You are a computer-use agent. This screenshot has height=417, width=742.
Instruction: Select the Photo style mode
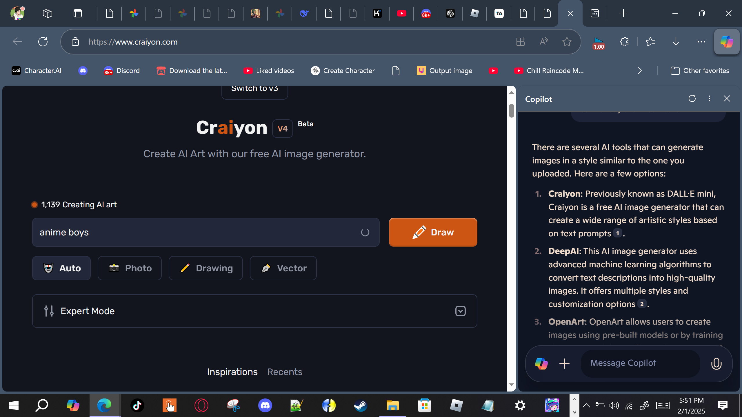[x=130, y=268]
